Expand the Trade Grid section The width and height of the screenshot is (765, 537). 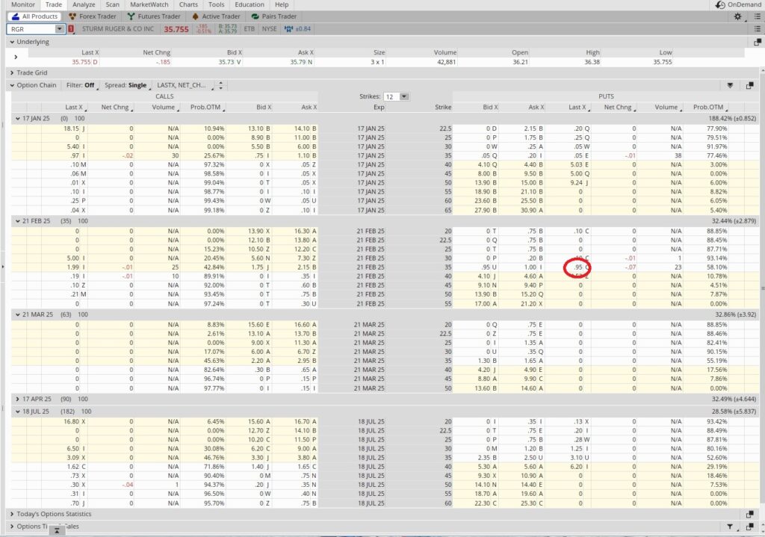click(12, 72)
